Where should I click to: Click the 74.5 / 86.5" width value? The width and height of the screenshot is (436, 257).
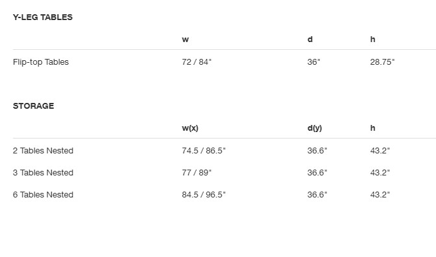pyautogui.click(x=204, y=150)
